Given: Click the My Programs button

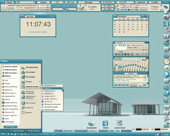Looking at the screenshot, I should click(11, 127).
